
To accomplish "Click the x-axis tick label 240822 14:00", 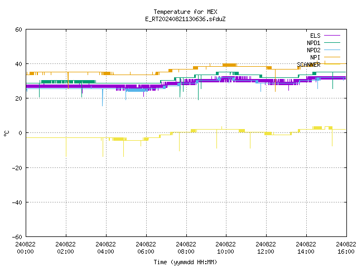I will click(x=306, y=248).
